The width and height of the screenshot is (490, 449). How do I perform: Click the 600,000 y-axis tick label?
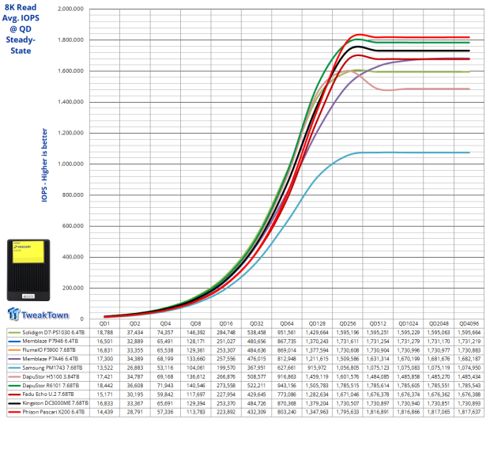(x=73, y=226)
